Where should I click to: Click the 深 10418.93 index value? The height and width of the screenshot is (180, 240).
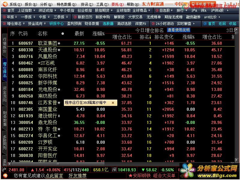pos(127,170)
